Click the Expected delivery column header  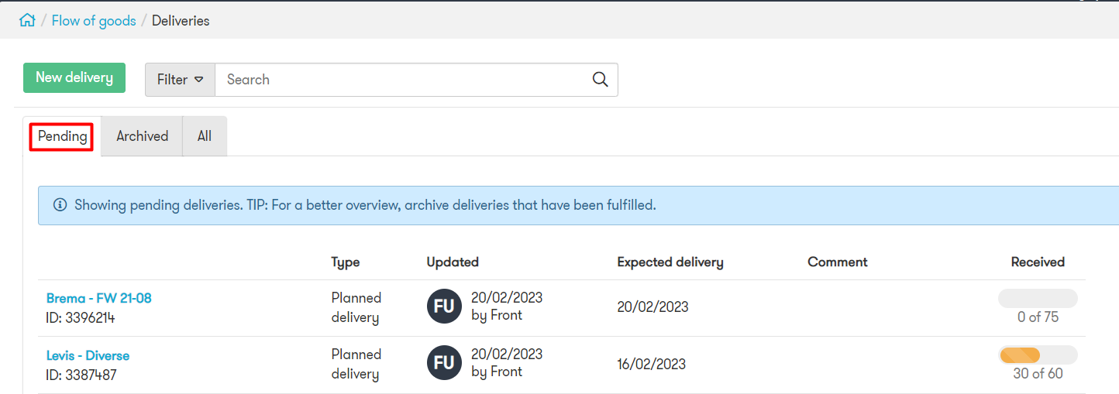click(x=670, y=262)
